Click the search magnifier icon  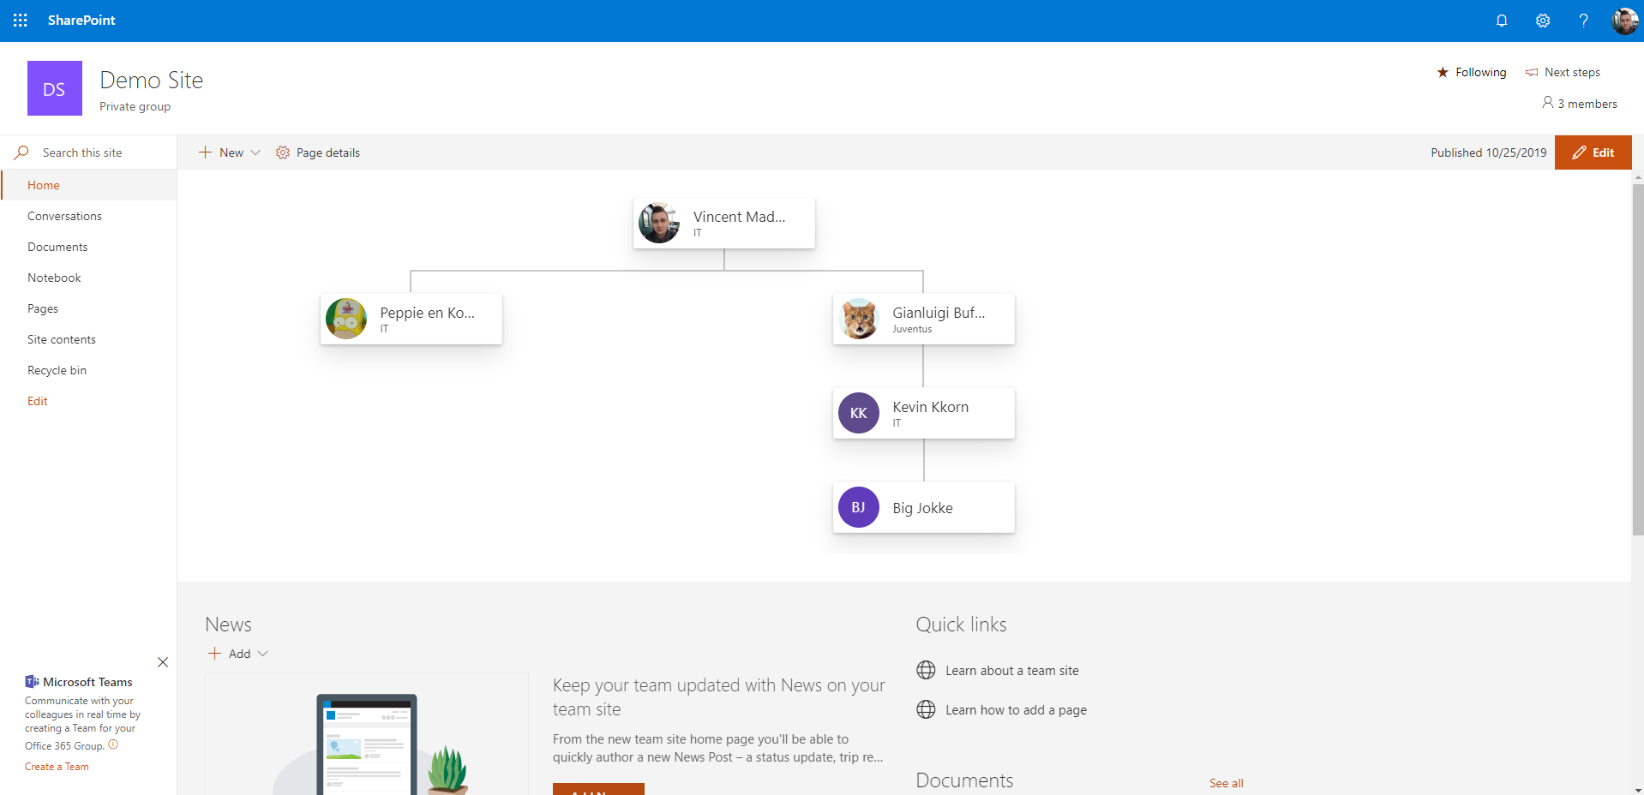pyautogui.click(x=22, y=152)
